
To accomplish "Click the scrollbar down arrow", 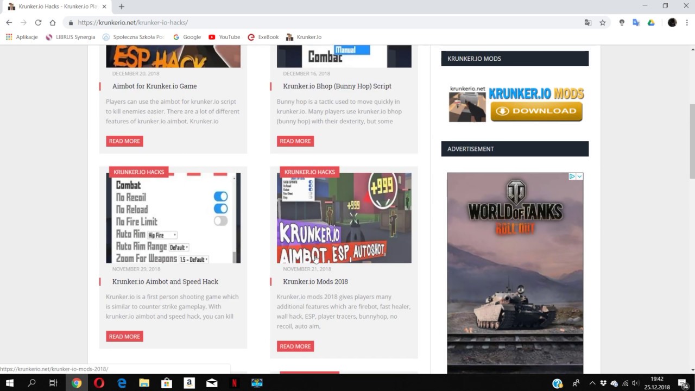I will [x=692, y=370].
